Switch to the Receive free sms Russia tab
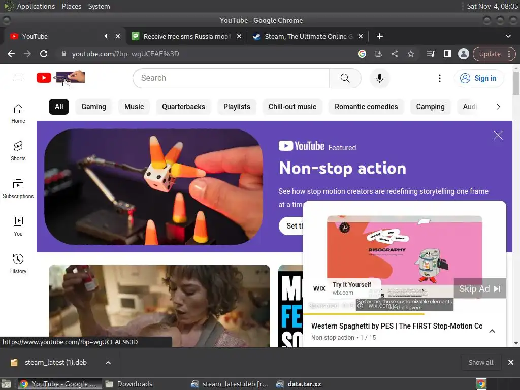Screen dimensions: 520x390 tap(187, 36)
